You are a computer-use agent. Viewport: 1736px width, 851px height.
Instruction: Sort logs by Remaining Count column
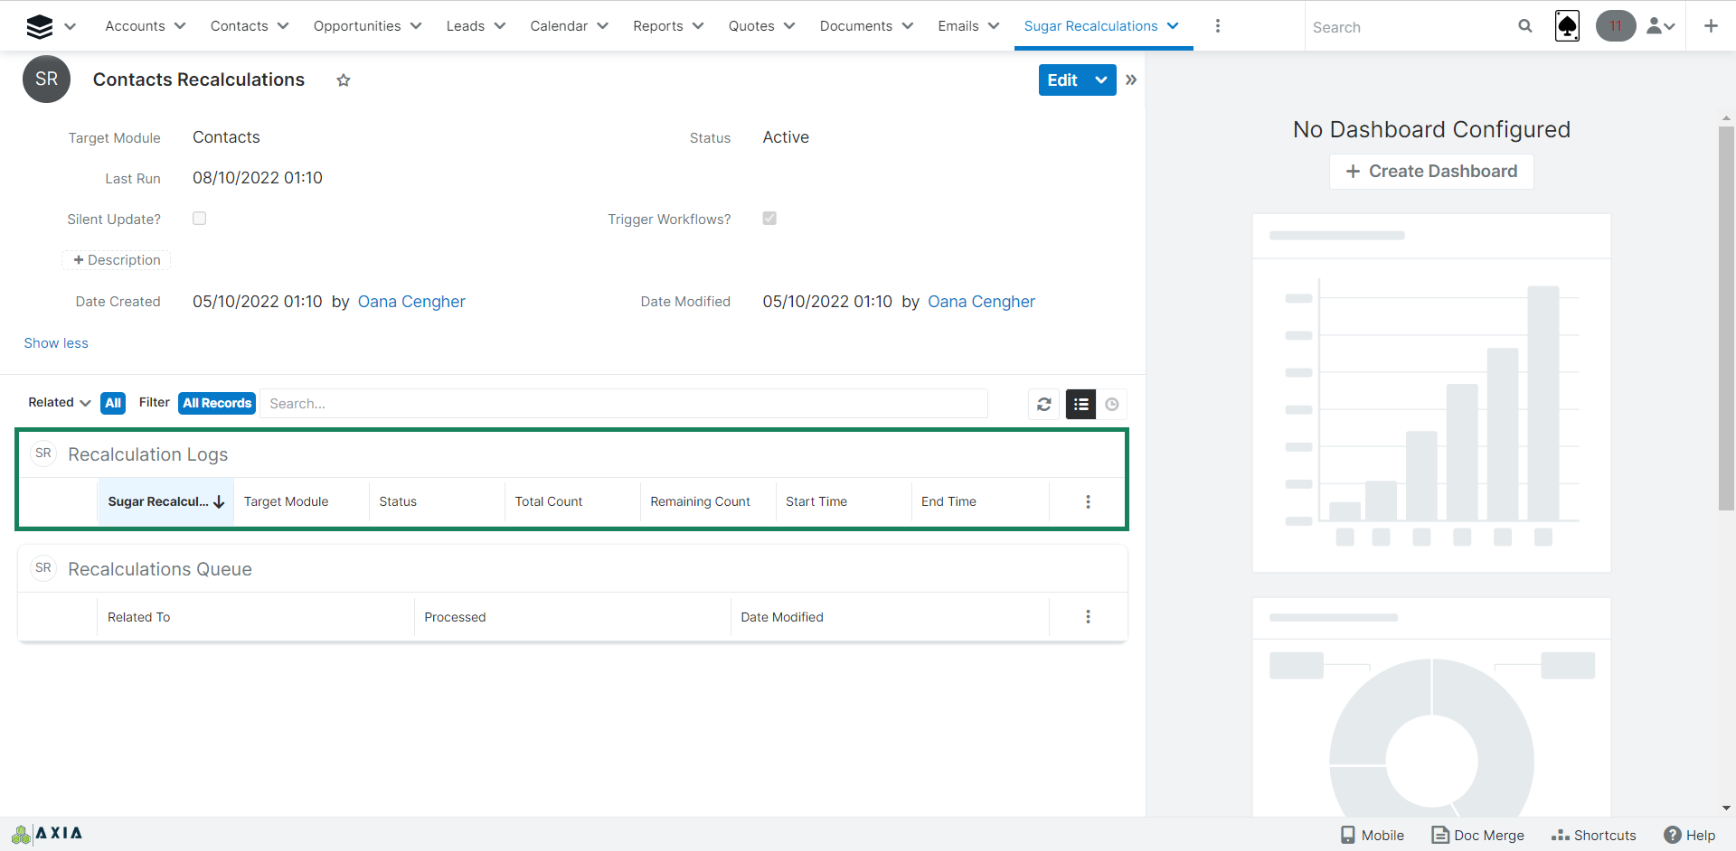700,501
